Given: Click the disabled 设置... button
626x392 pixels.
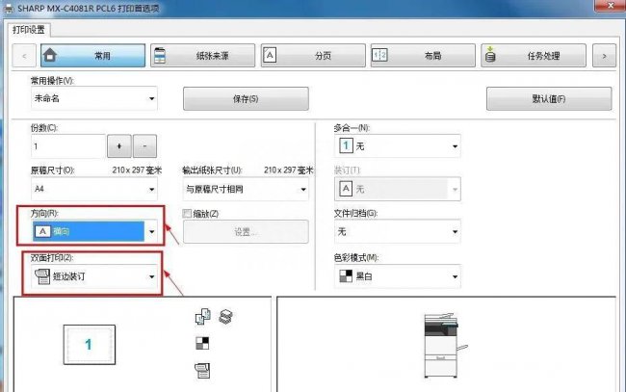Looking at the screenshot, I should (246, 231).
